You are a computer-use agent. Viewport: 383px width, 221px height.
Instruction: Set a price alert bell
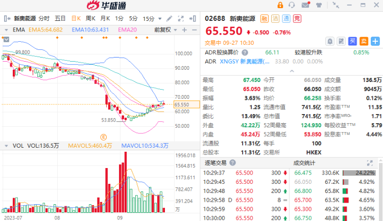tap(330, 41)
